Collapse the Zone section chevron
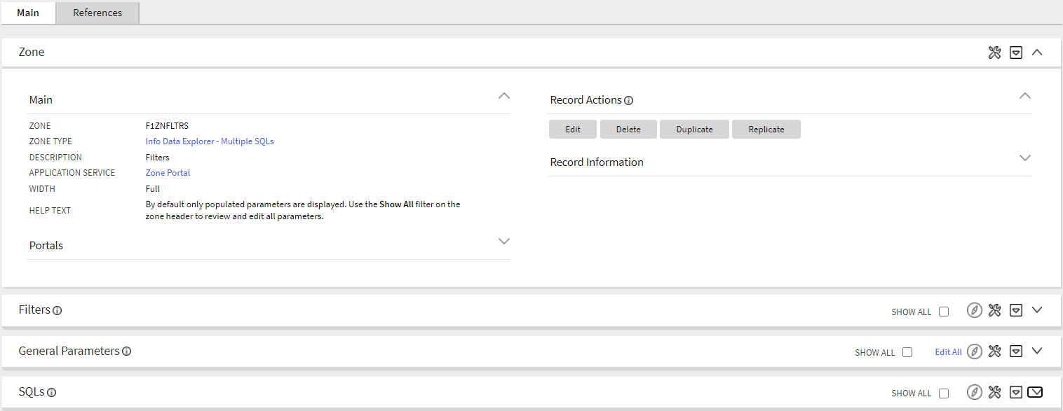1063x411 pixels. pyautogui.click(x=1037, y=52)
